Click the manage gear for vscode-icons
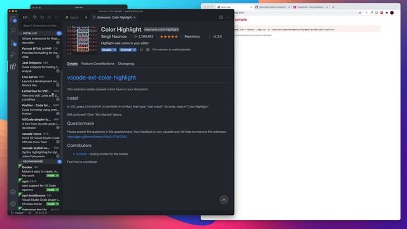This screenshot has width=407, height=229. coord(58,142)
